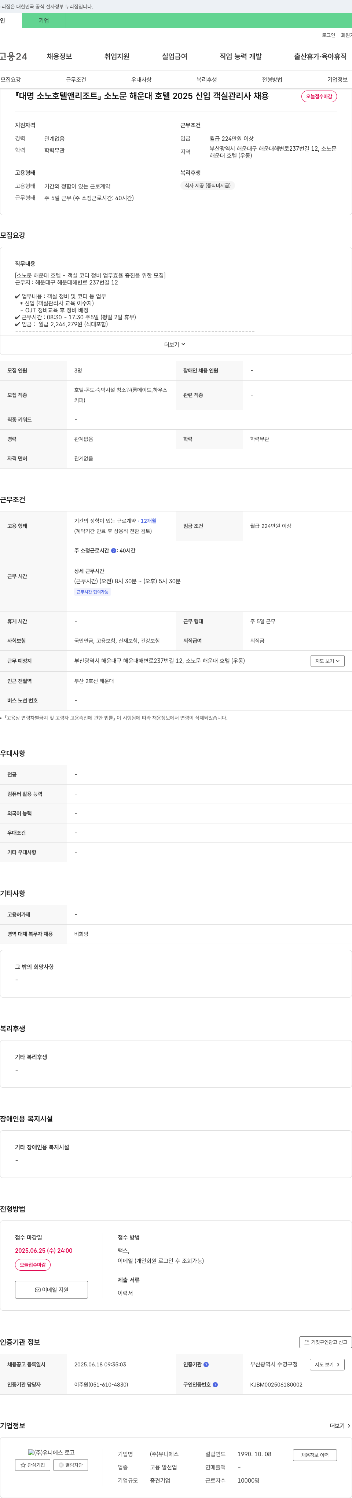
Task: Click 부산광역시 수영구청 agency name
Action: 274,1364
